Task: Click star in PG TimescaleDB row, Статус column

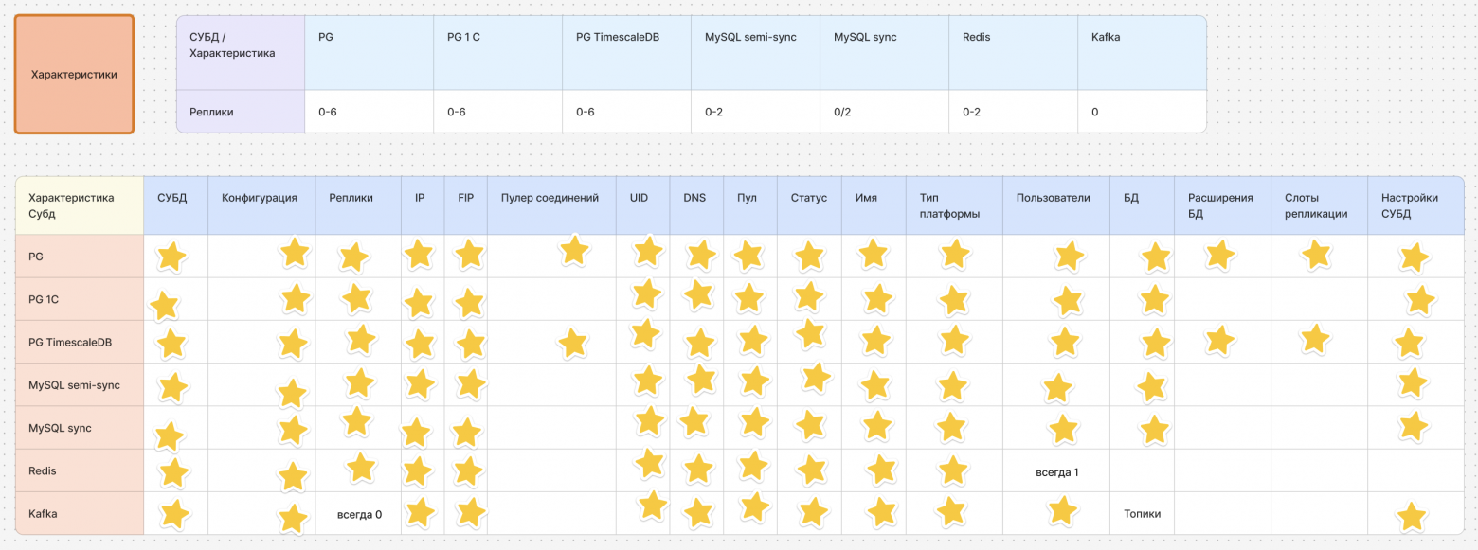Action: tap(810, 333)
